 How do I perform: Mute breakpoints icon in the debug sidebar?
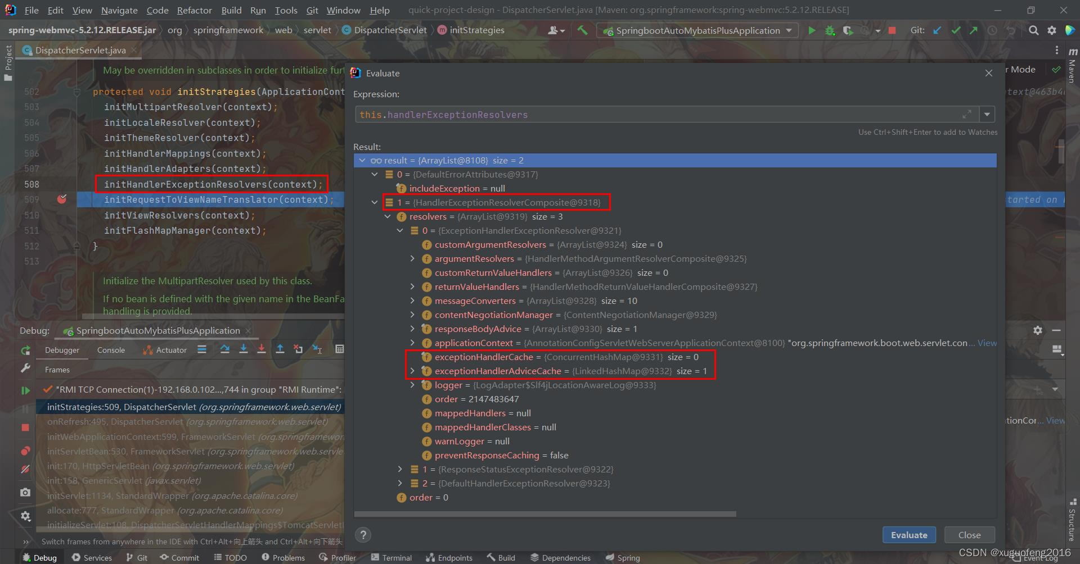click(25, 469)
